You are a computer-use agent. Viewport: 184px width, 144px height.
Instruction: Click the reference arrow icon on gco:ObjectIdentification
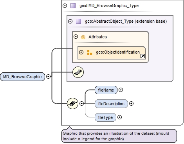click(x=143, y=56)
